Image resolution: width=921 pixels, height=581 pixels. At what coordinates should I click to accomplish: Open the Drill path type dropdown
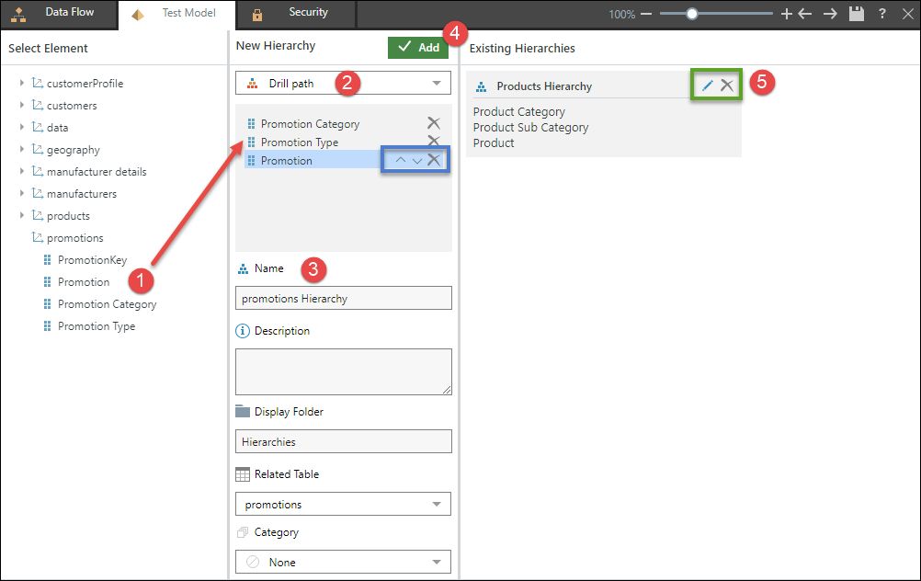[343, 84]
